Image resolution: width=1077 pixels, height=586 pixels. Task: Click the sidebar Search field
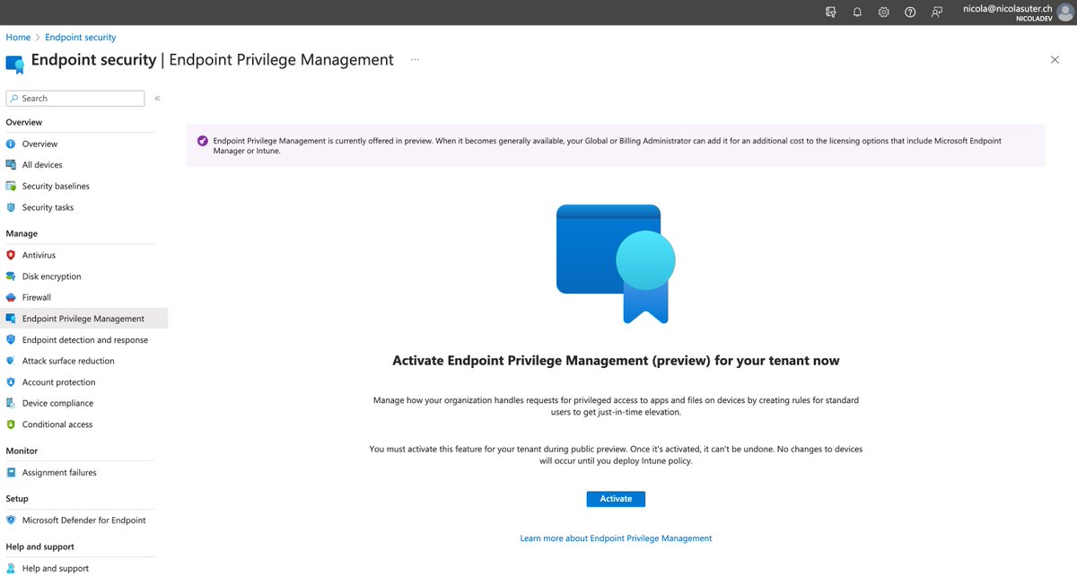pos(75,99)
